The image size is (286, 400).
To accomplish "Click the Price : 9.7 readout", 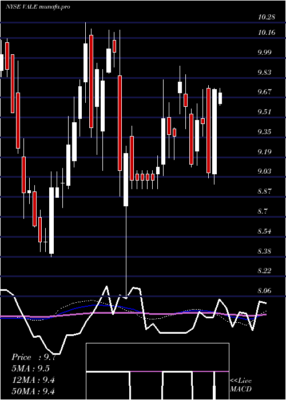I will (33, 357).
